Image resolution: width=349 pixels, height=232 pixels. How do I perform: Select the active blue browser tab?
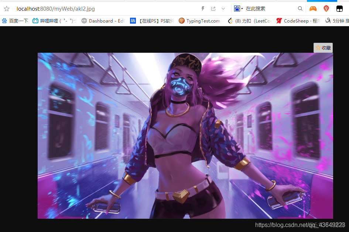click(322, 1)
